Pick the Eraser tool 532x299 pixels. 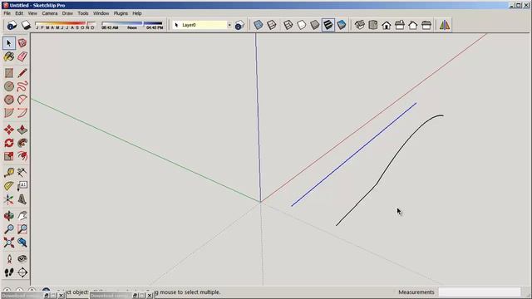pos(22,56)
